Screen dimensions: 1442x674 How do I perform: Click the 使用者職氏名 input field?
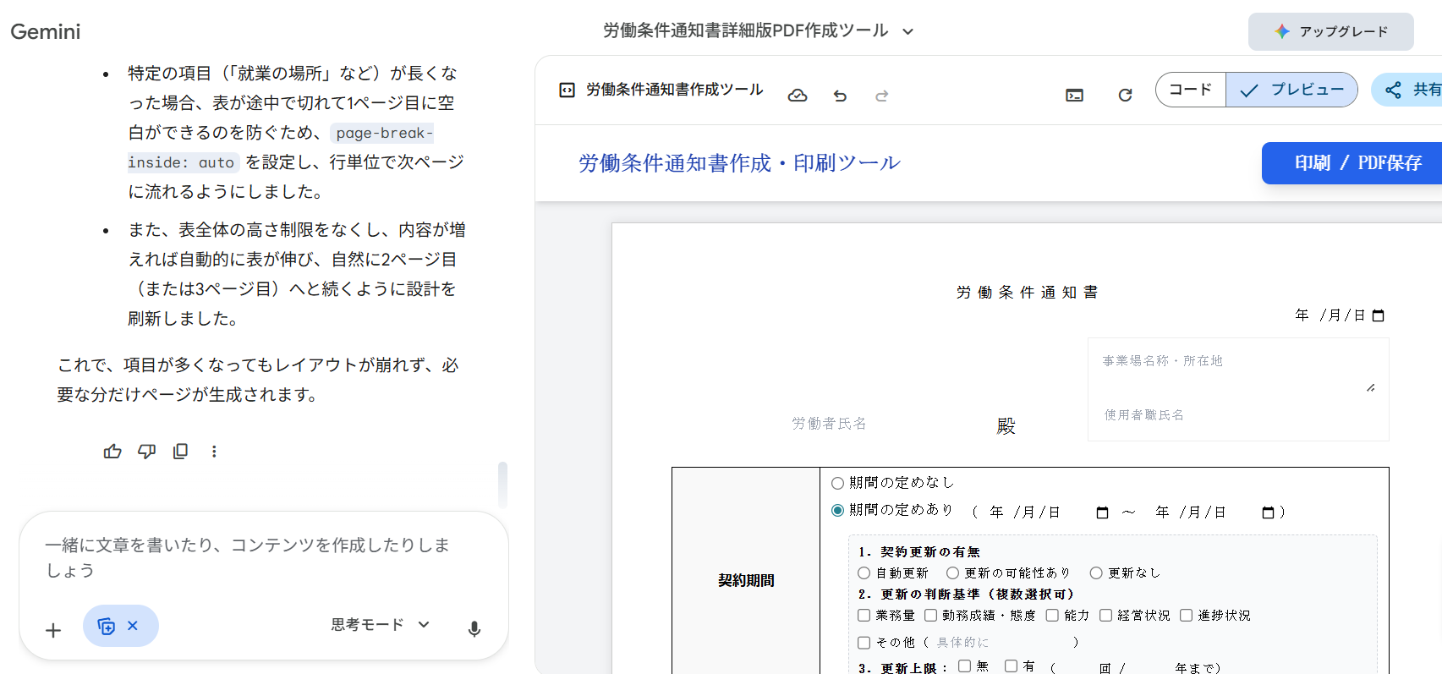coord(1238,415)
